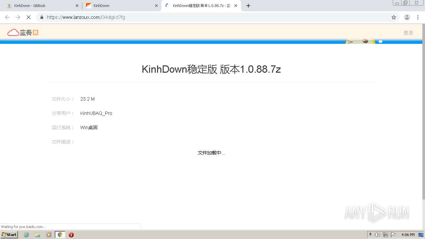Click the page vertical scrollbar

(423, 111)
